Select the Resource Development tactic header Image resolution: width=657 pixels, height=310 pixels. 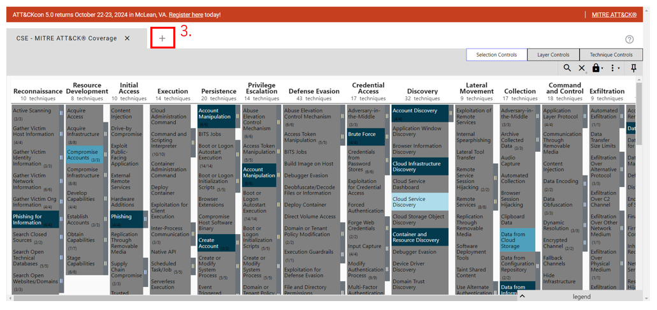(87, 88)
